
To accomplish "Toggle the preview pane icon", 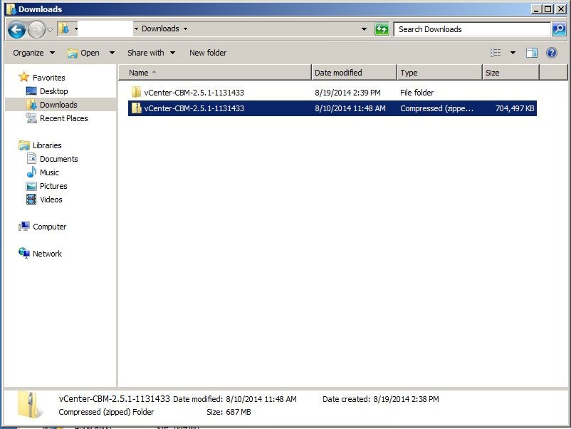I will [531, 53].
